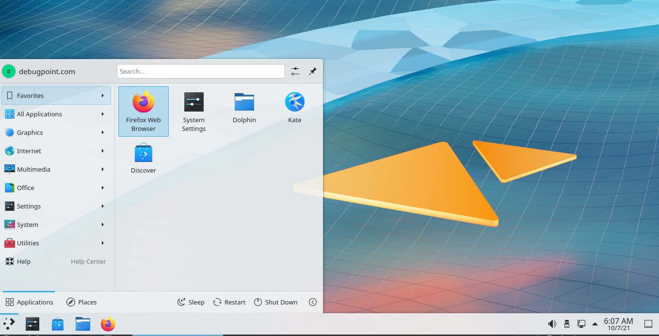Open Firefox from the taskbar
Image resolution: width=659 pixels, height=336 pixels.
108,324
